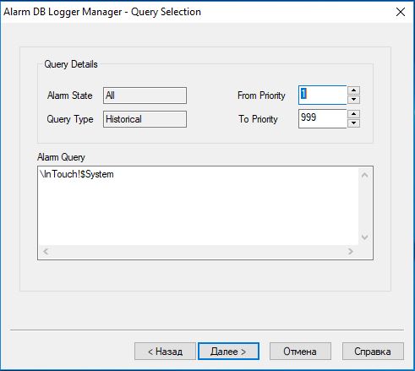Viewport: 415px width, 371px height.
Task: Go back with the Назад button
Action: (x=165, y=352)
